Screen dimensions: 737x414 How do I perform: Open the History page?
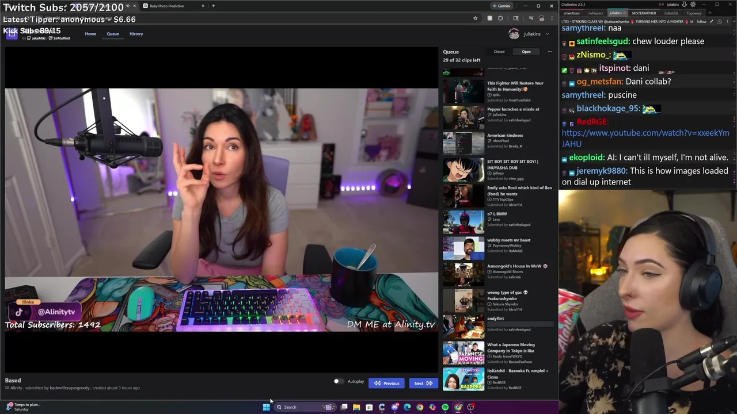coord(136,34)
